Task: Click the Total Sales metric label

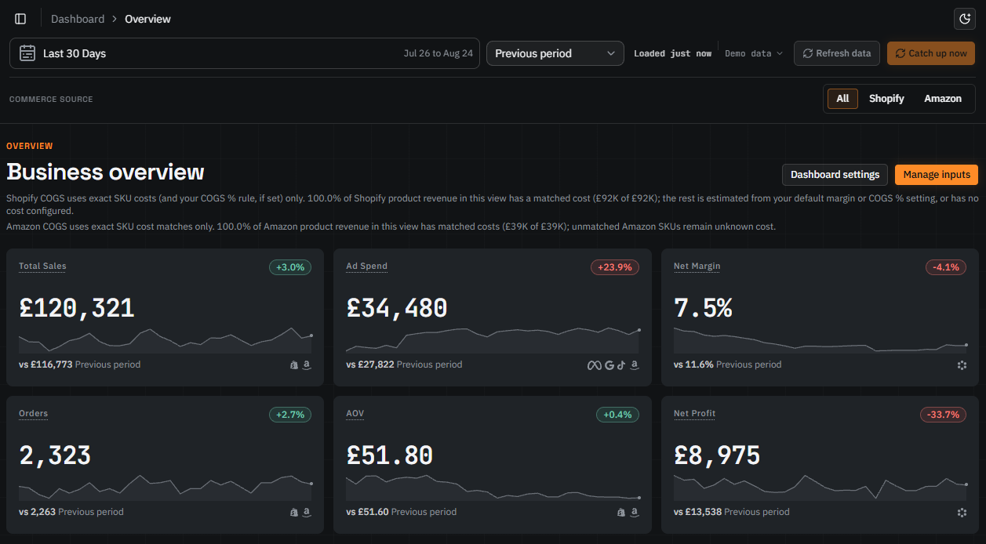Action: 42,267
